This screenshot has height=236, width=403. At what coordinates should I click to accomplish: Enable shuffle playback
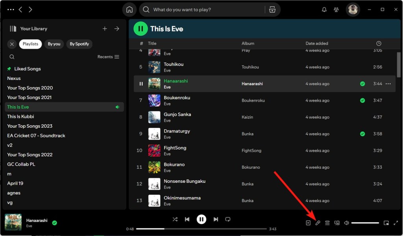175,219
